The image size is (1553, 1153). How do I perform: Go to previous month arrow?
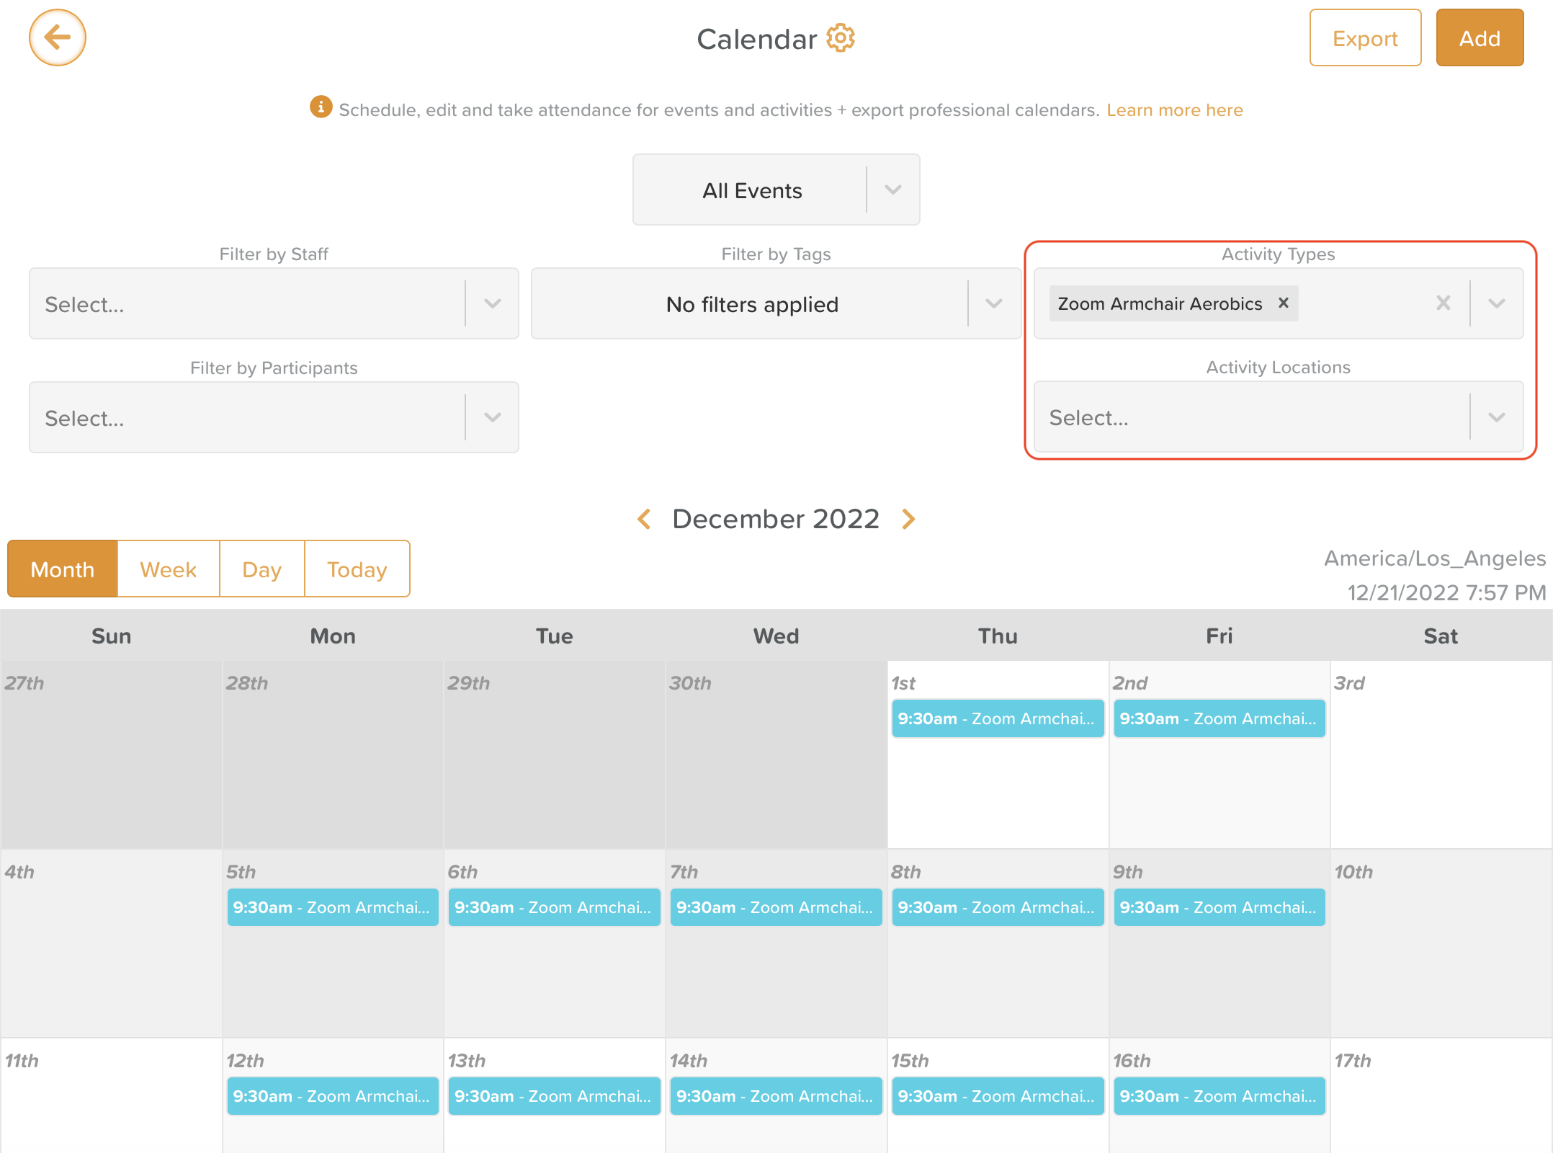click(645, 519)
